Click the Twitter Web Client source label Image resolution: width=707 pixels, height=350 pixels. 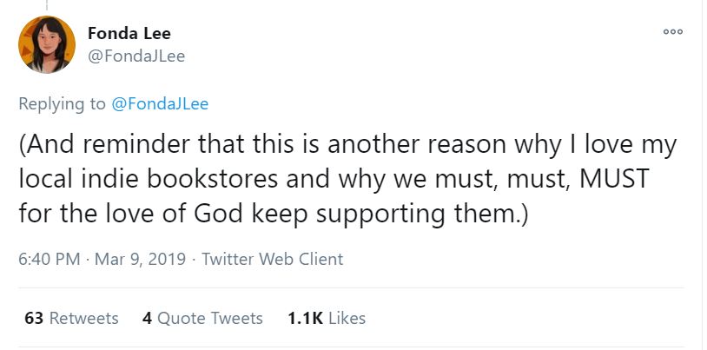(272, 259)
